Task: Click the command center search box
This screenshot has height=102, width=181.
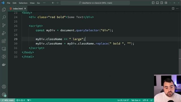Action: tap(95, 3)
